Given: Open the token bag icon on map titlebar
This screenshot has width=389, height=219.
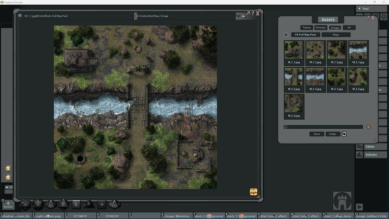Looking at the screenshot, I should pos(238,16).
